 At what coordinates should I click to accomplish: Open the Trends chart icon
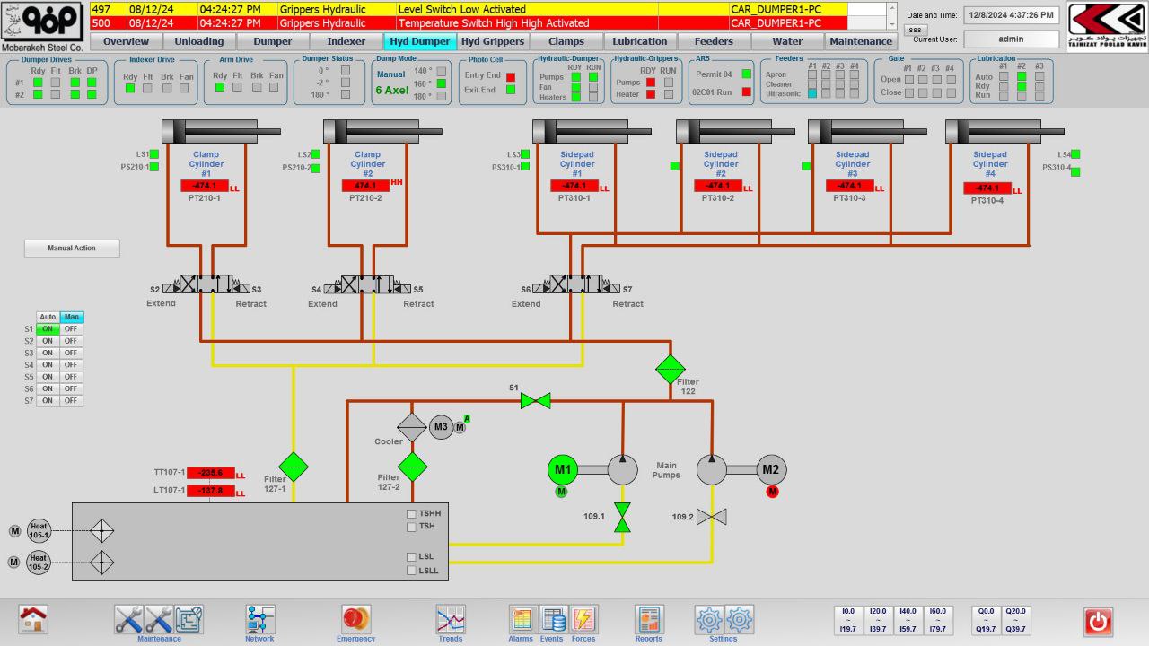(451, 619)
